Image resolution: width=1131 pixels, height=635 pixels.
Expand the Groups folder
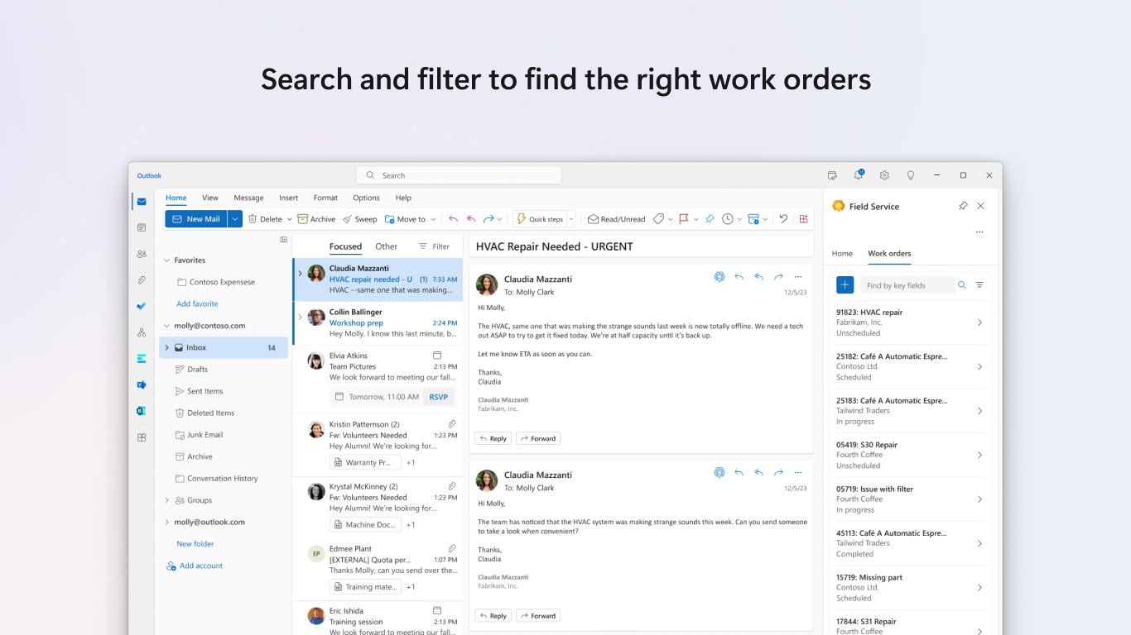(166, 500)
